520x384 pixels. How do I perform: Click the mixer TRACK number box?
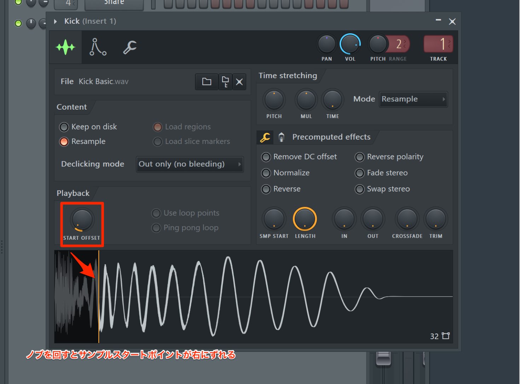(438, 44)
